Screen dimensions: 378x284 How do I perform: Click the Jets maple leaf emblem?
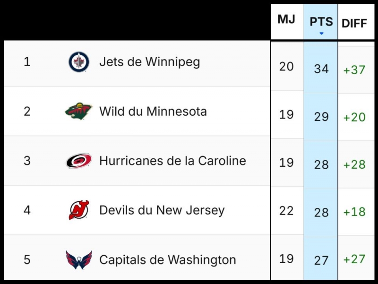click(77, 61)
